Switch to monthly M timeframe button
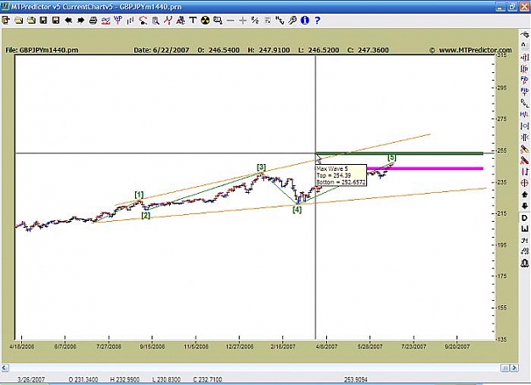Image resolution: width=531 pixels, height=385 pixels. point(524,241)
